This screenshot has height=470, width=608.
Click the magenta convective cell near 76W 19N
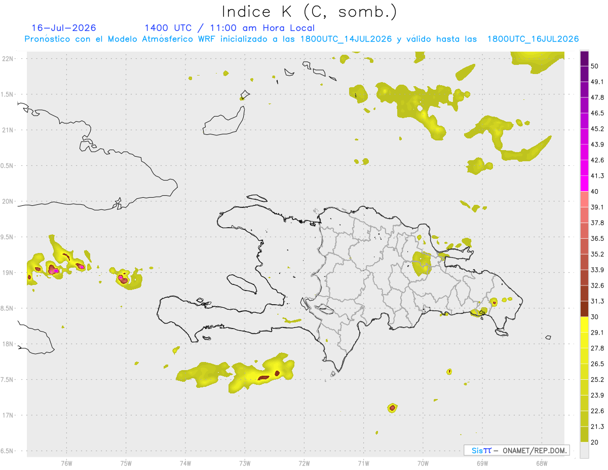[54, 270]
